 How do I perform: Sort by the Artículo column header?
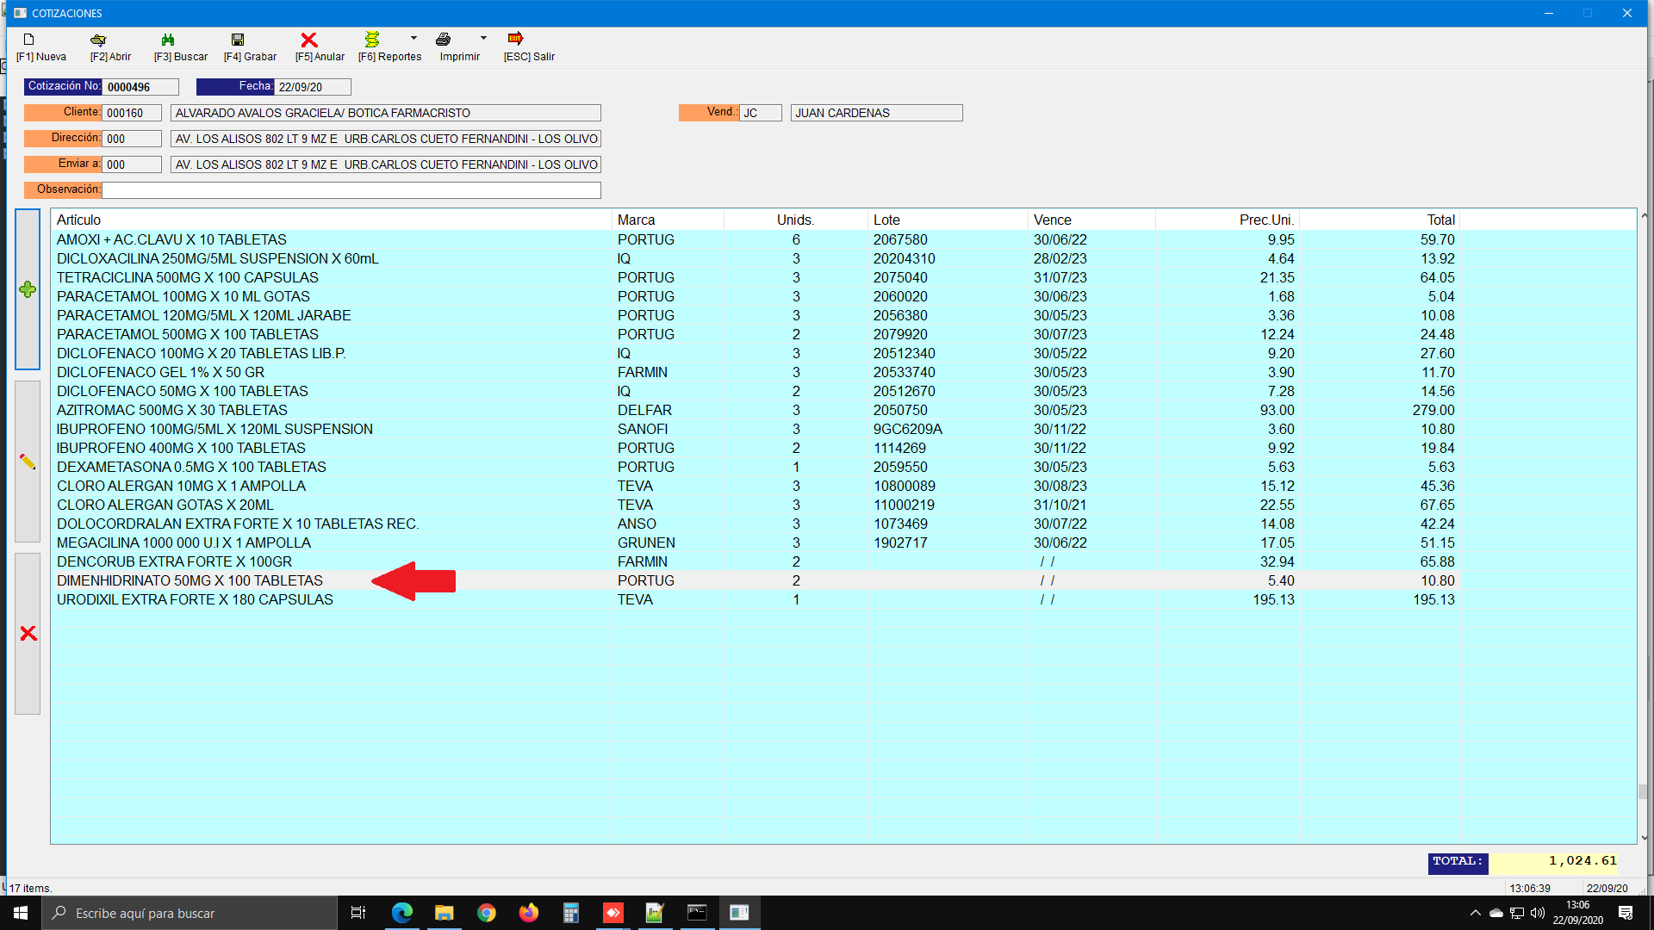[x=332, y=220]
